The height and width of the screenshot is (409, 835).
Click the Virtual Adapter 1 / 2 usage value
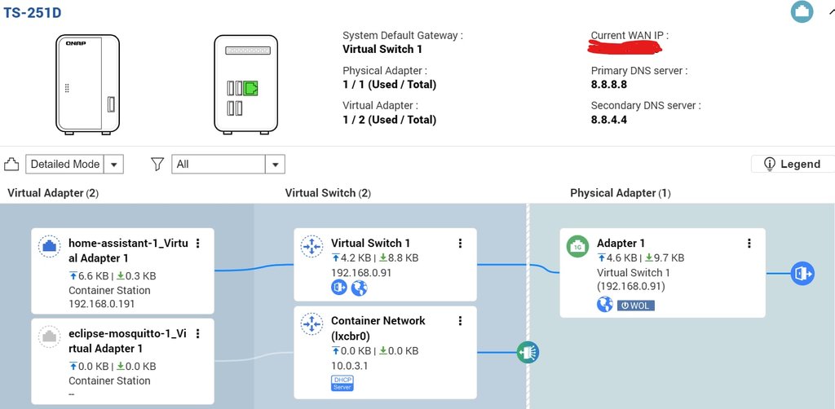point(389,120)
